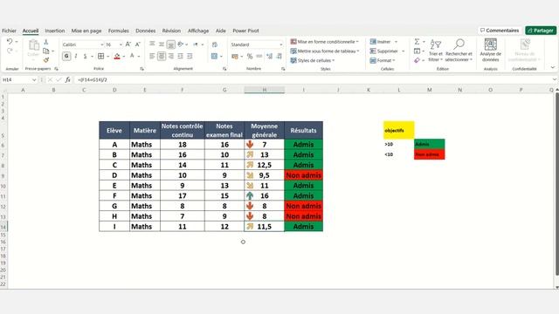Expand the formula bar chevron

click(x=555, y=79)
